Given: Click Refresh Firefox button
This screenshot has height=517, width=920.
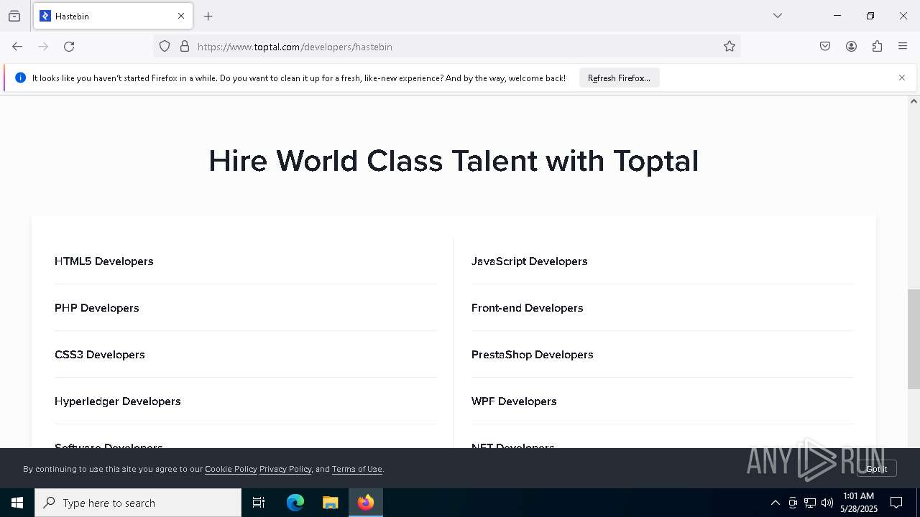Looking at the screenshot, I should click(x=619, y=78).
